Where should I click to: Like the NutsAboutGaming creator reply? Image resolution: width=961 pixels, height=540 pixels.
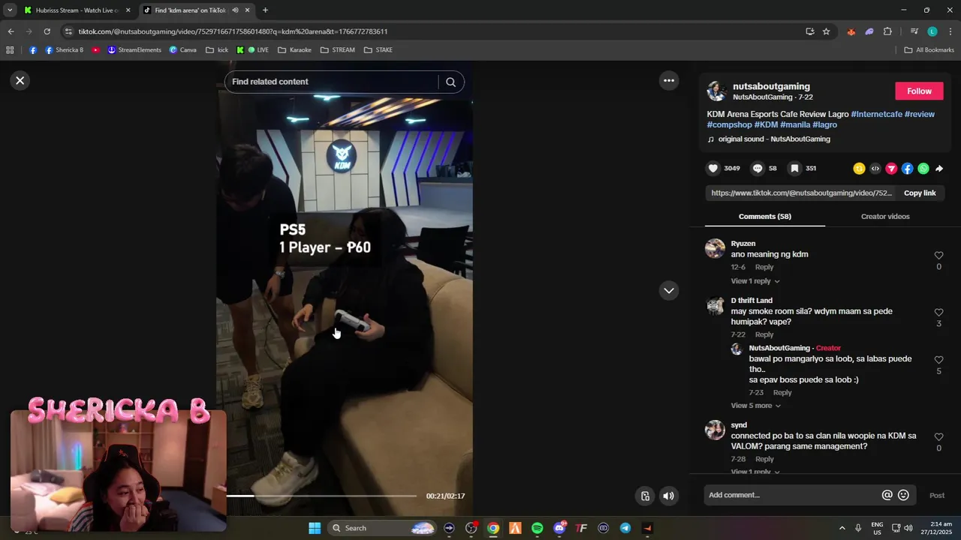click(938, 360)
